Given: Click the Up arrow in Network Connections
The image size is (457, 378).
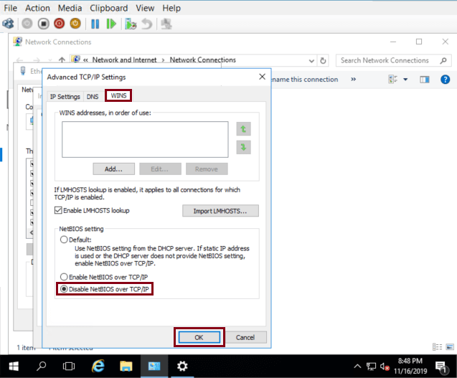Looking at the screenshot, I should (62, 60).
